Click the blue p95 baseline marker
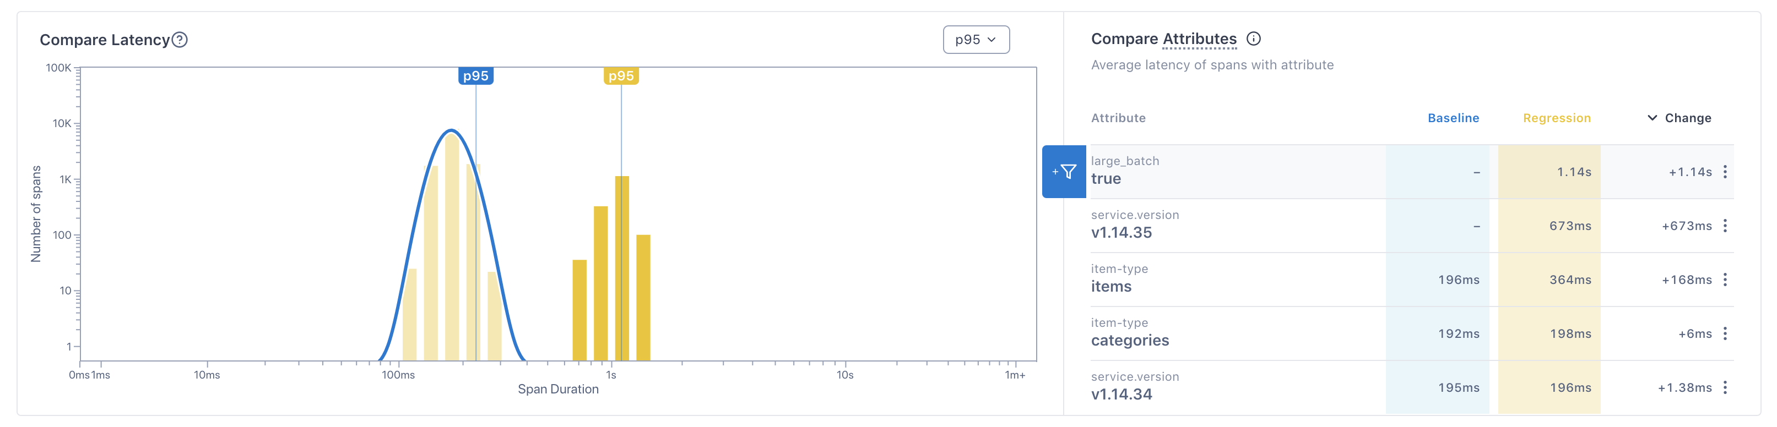 [x=475, y=76]
